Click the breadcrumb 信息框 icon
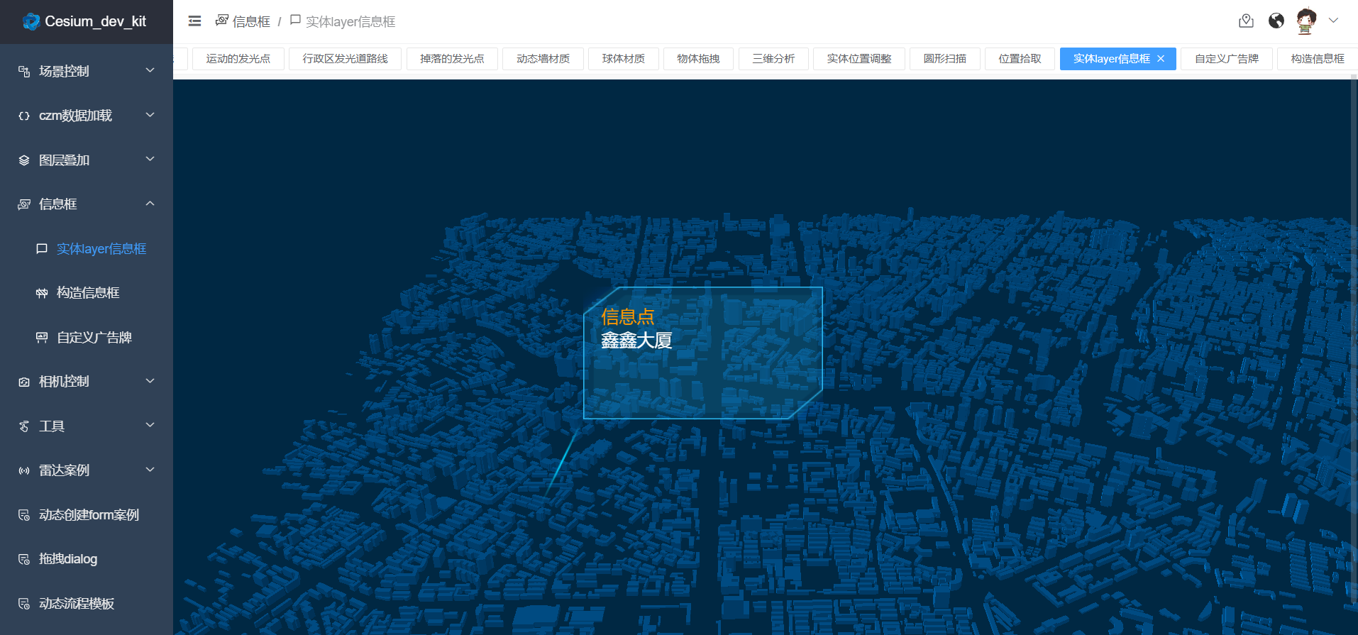The width and height of the screenshot is (1358, 635). (222, 21)
